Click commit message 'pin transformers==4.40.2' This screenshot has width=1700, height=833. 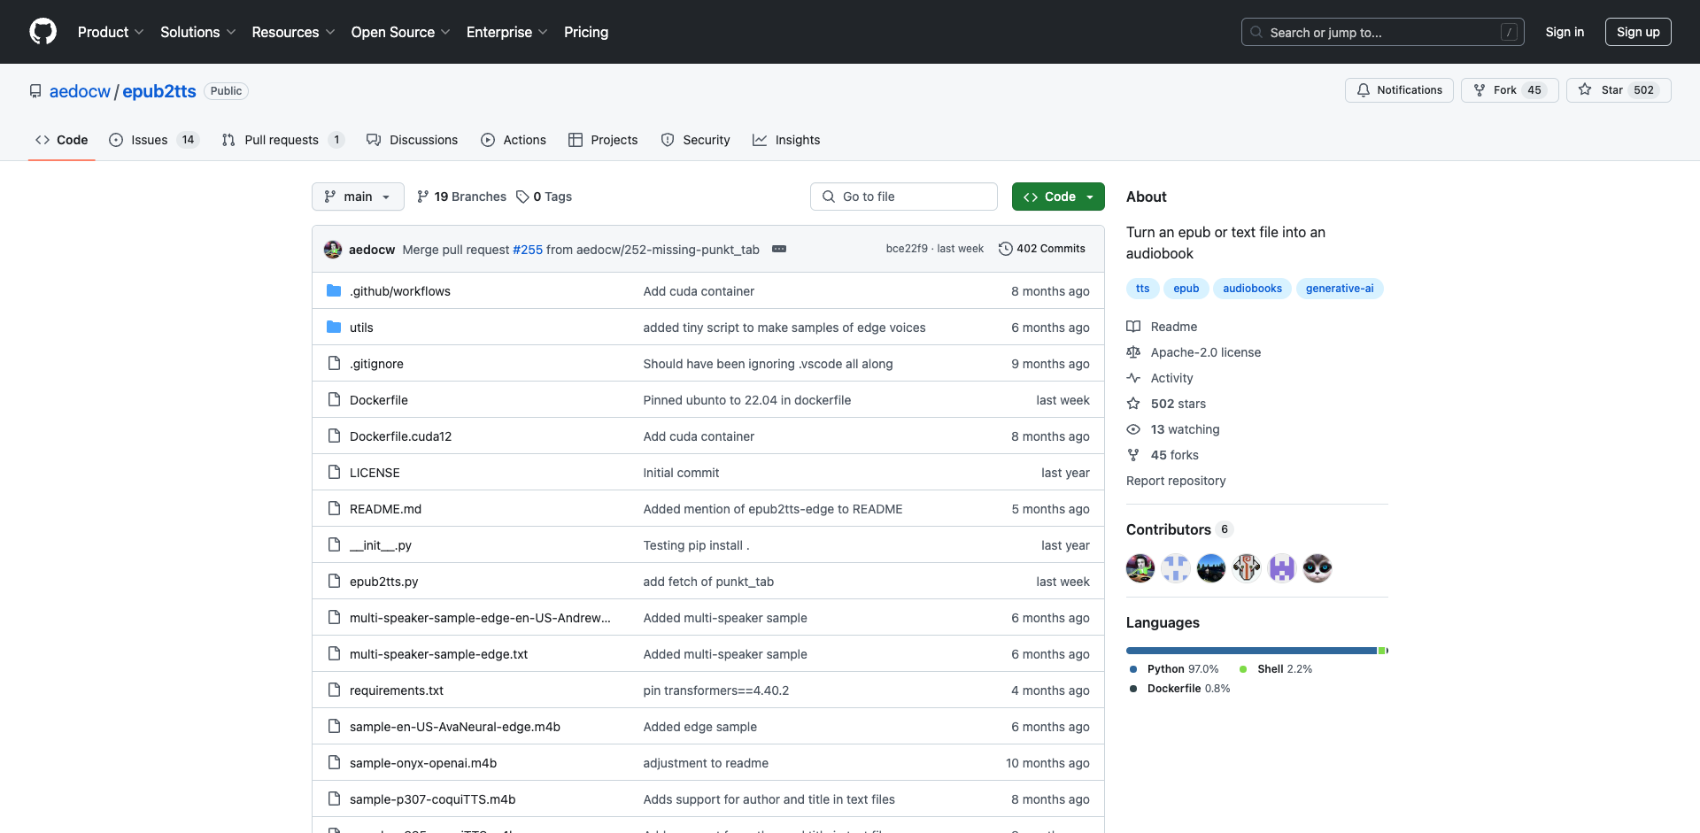[715, 690]
